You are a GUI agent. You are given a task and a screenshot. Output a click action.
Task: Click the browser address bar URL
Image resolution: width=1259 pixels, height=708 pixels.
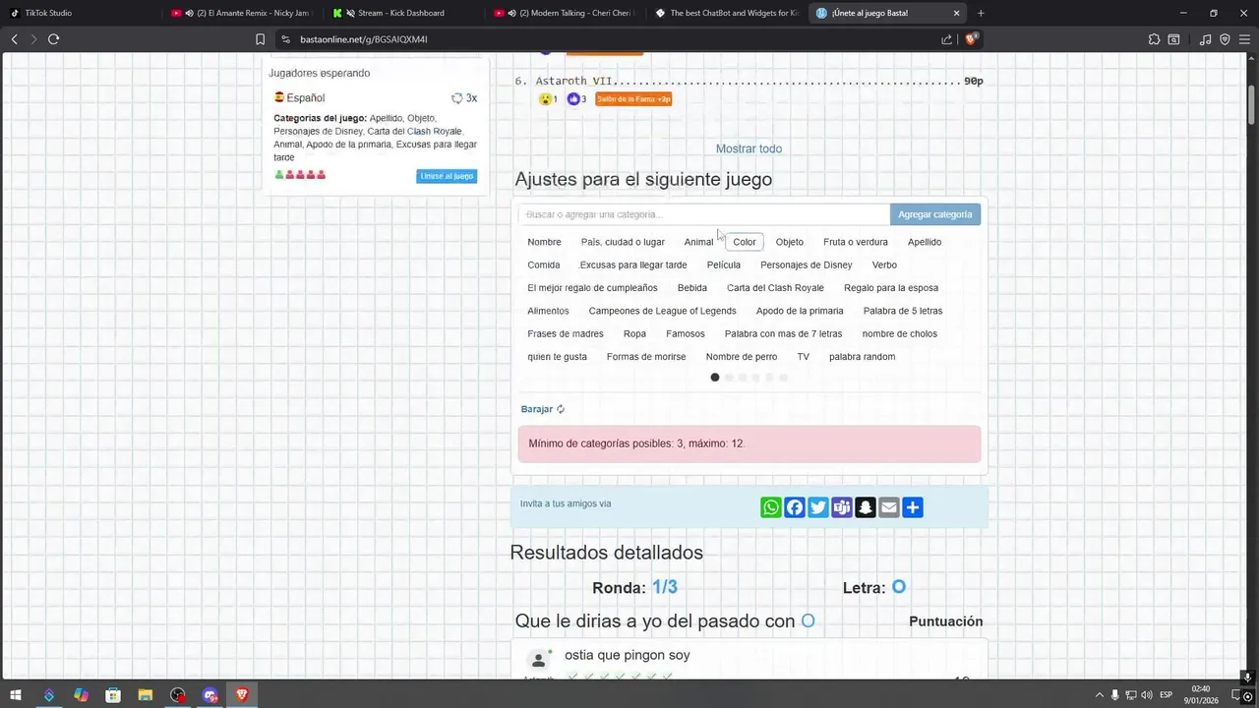click(x=363, y=39)
